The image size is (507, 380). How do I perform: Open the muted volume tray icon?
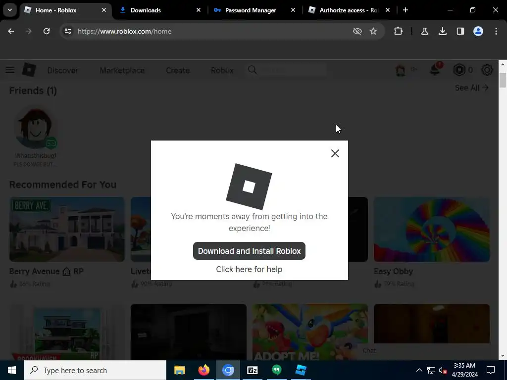click(x=443, y=370)
